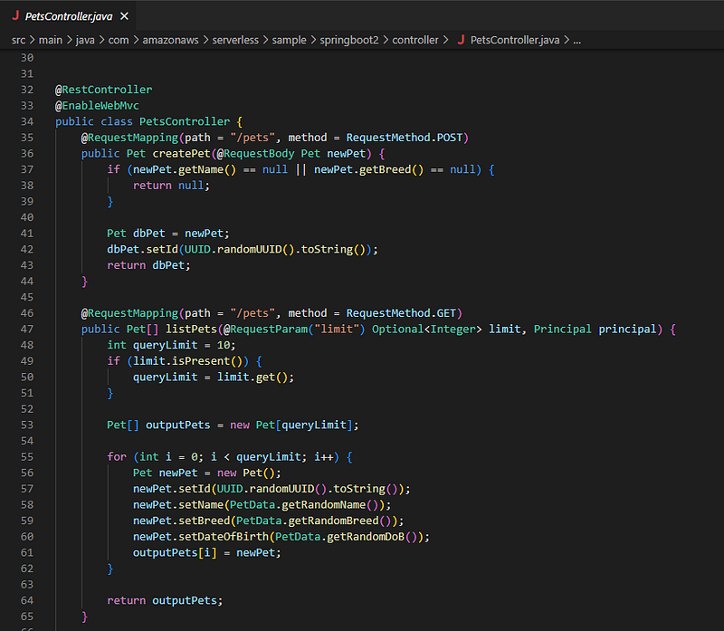This screenshot has width=724, height=631.
Task: Click the Java icon on the editor tab
Action: click(15, 16)
